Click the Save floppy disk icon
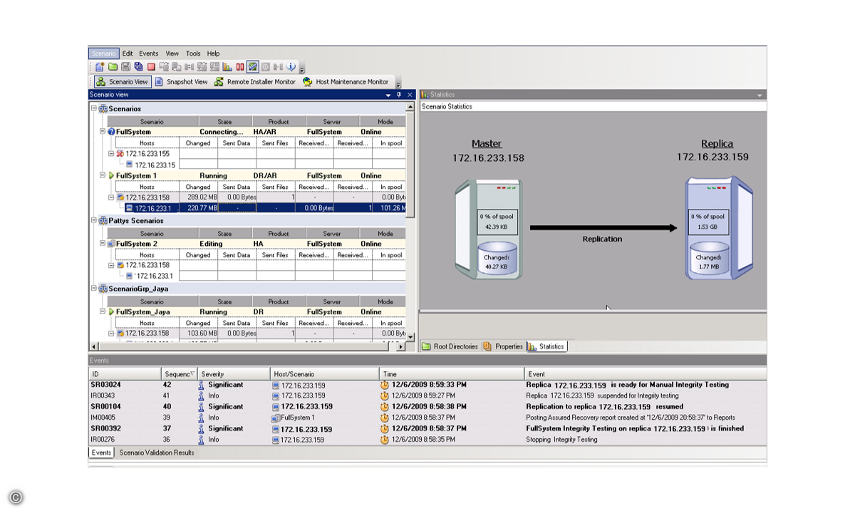This screenshot has height=513, width=855. coord(125,67)
